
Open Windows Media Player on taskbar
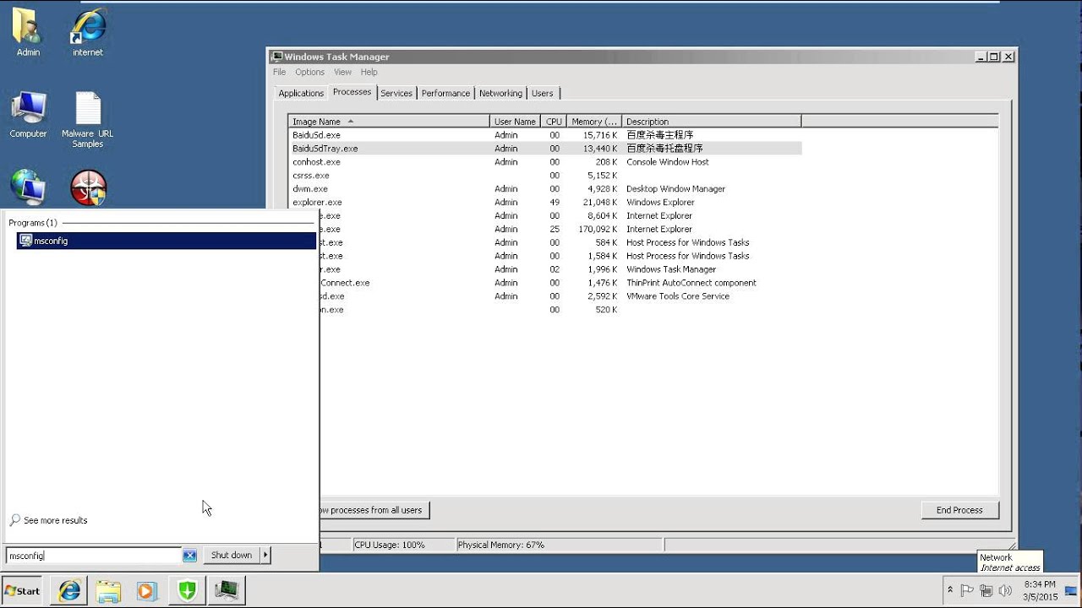pos(147,591)
